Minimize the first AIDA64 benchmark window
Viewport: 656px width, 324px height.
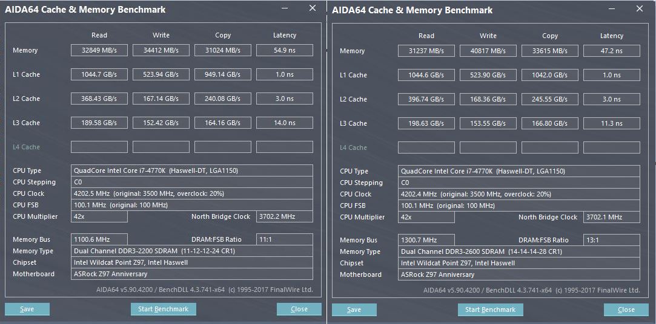click(285, 8)
